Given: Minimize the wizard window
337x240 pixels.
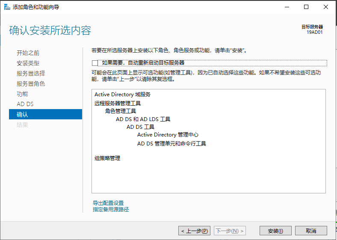Looking at the screenshot, I should pyautogui.click(x=287, y=7).
